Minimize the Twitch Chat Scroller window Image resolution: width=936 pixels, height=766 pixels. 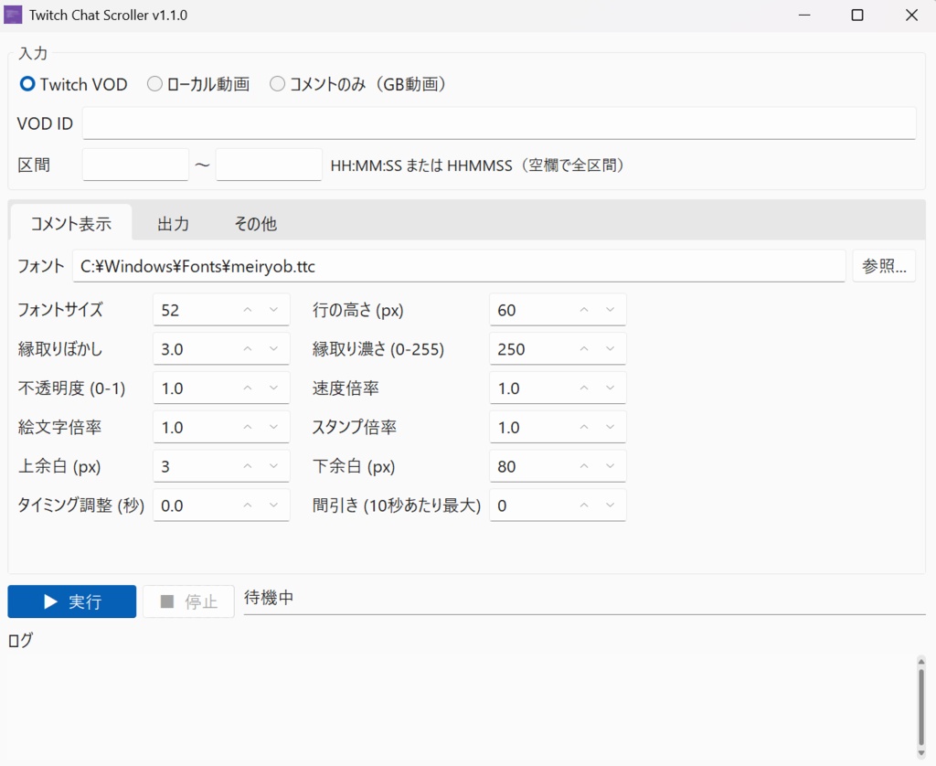click(804, 15)
